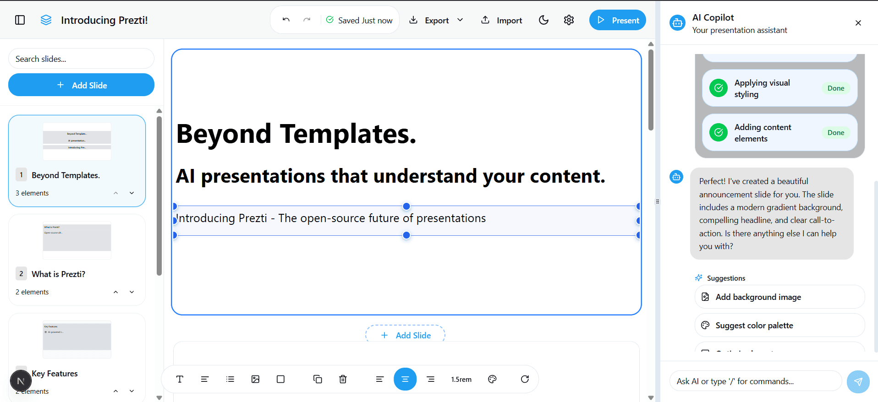Click the AI Copilot robot icon
The height and width of the screenshot is (402, 878).
pos(677,23)
